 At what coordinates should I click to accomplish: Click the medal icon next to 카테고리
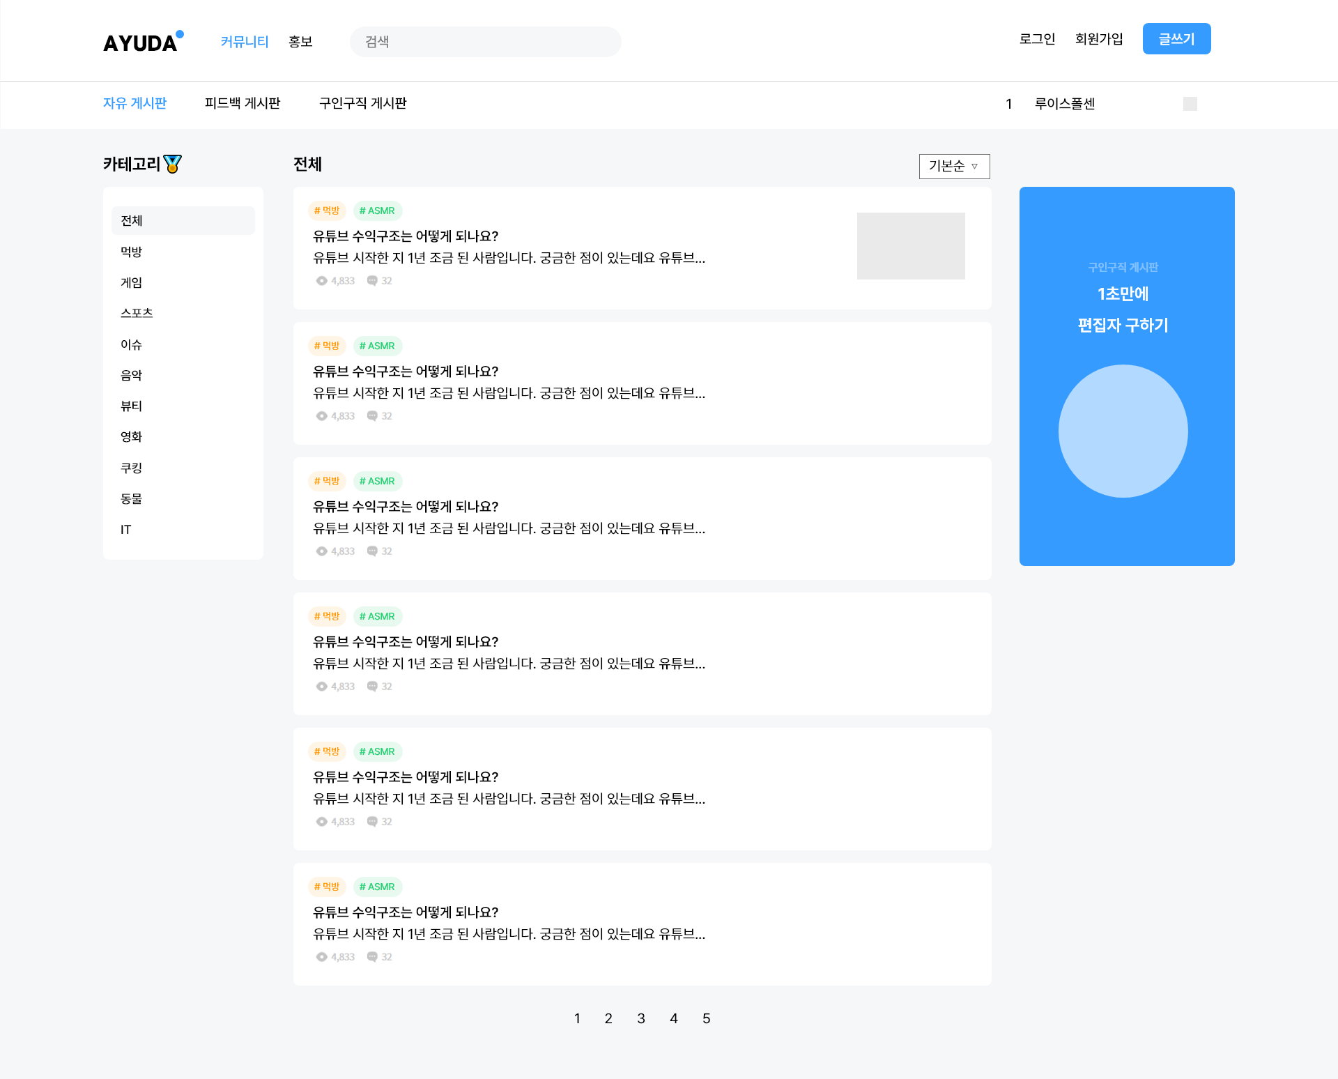click(x=172, y=164)
